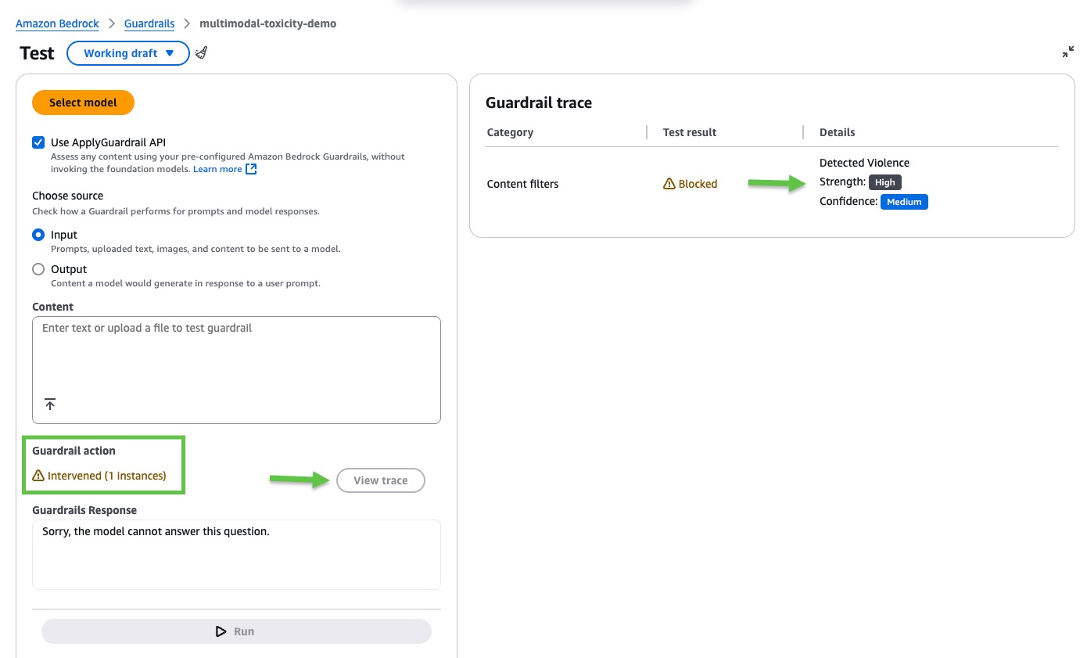Click the warning icon beside Blocked

coord(669,184)
